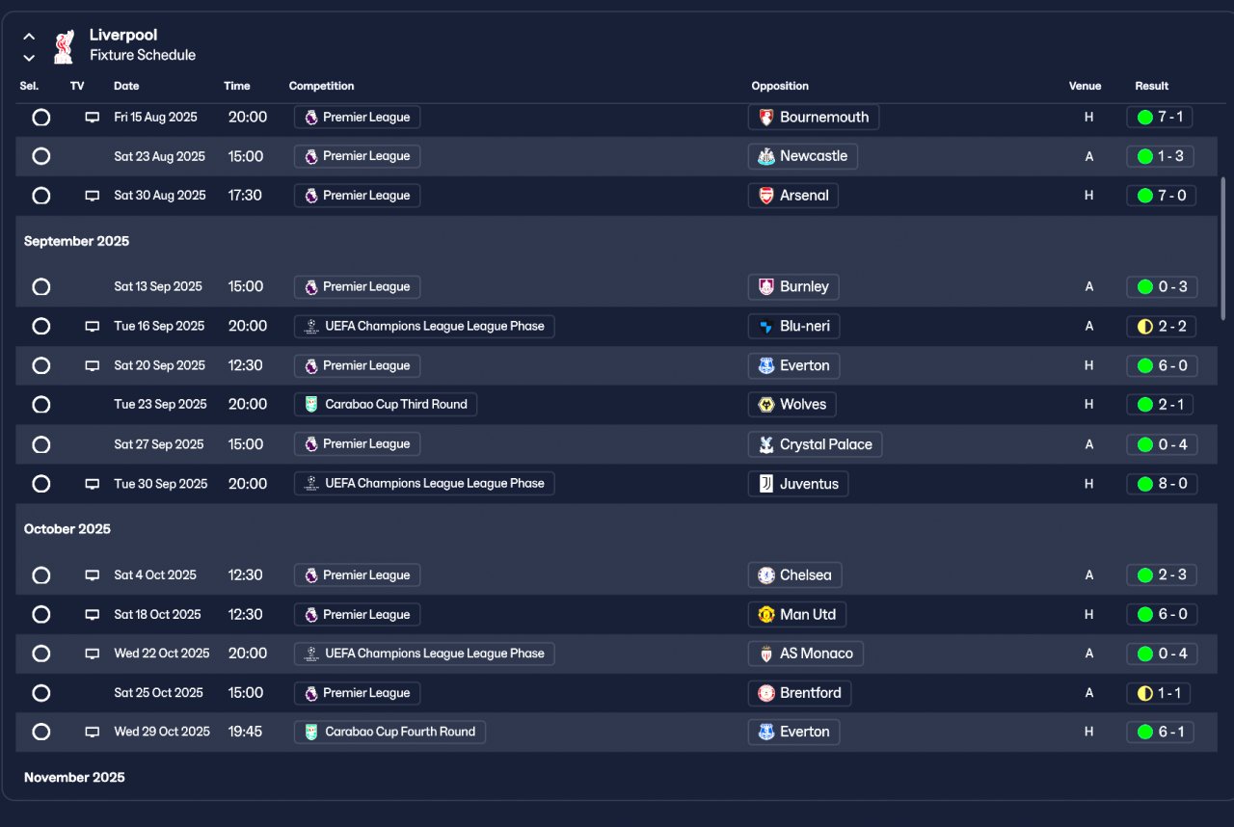Click the TV icon for the Chelsea fixture
This screenshot has height=827, width=1234.
coord(93,575)
